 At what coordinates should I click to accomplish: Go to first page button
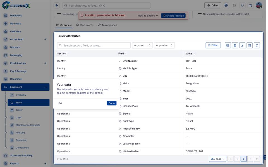(230, 159)
